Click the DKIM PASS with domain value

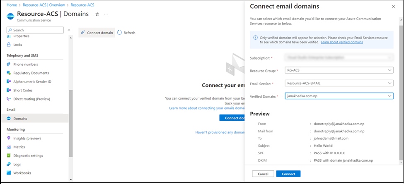344,160
